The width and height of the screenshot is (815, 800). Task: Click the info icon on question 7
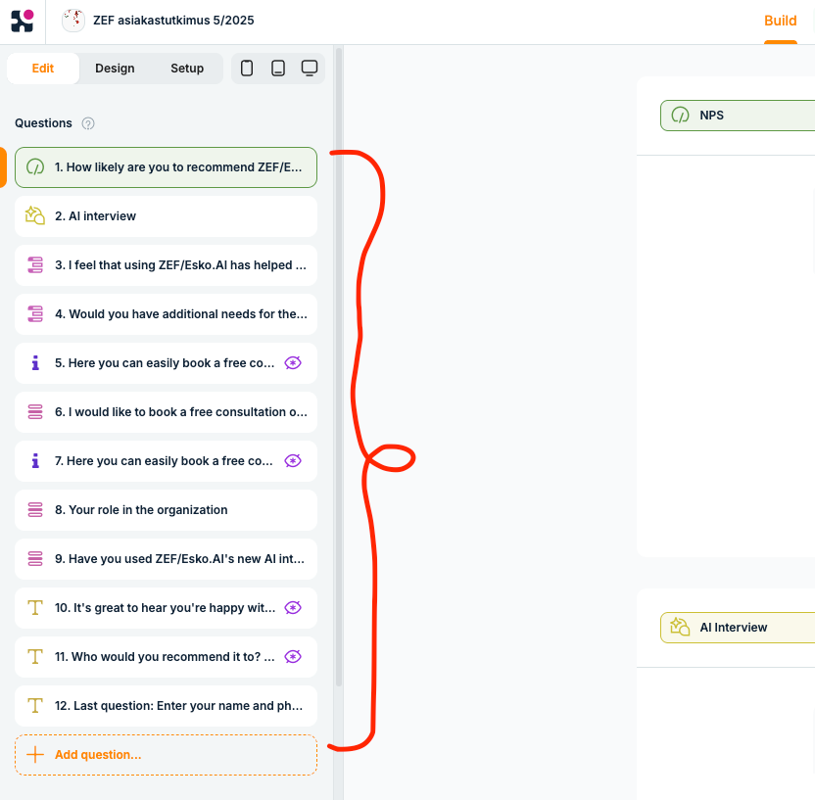click(x=35, y=461)
